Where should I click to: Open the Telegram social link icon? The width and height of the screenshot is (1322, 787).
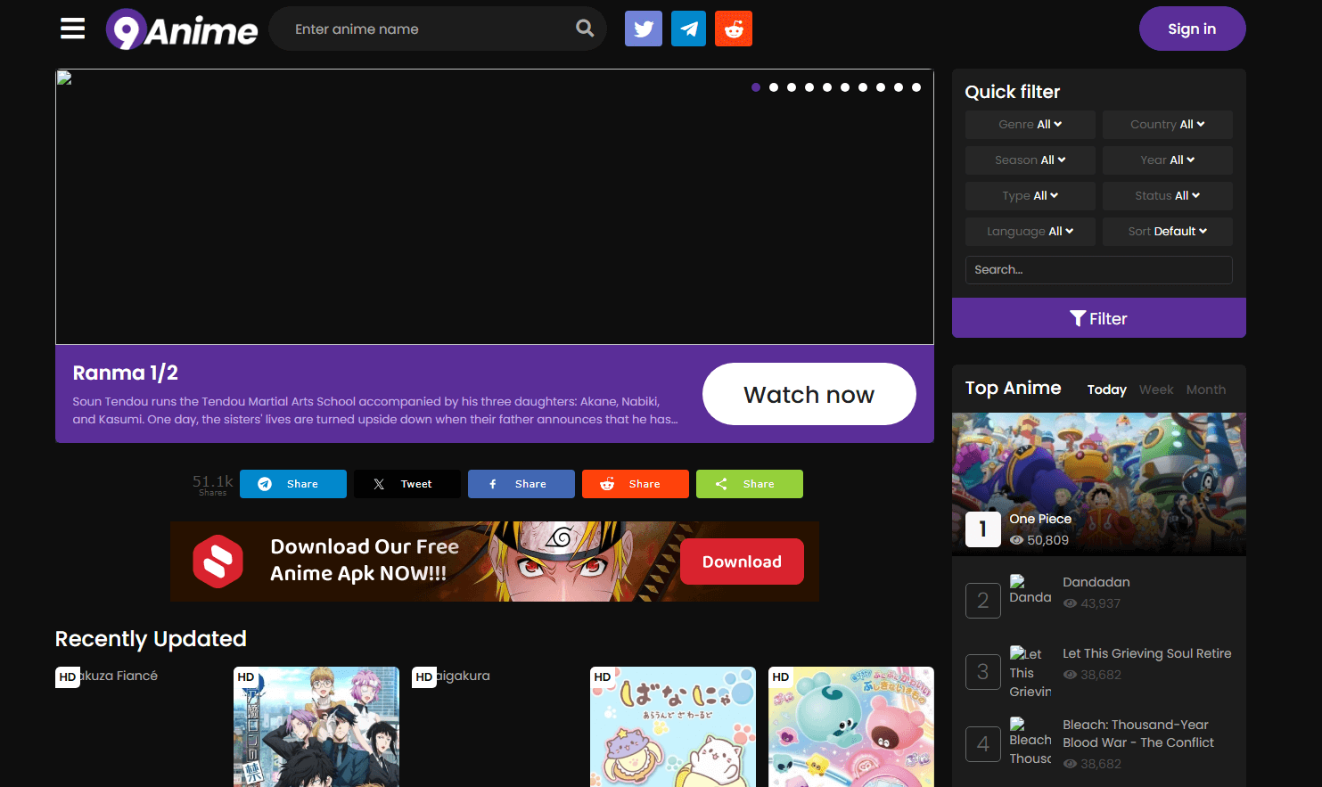click(688, 29)
